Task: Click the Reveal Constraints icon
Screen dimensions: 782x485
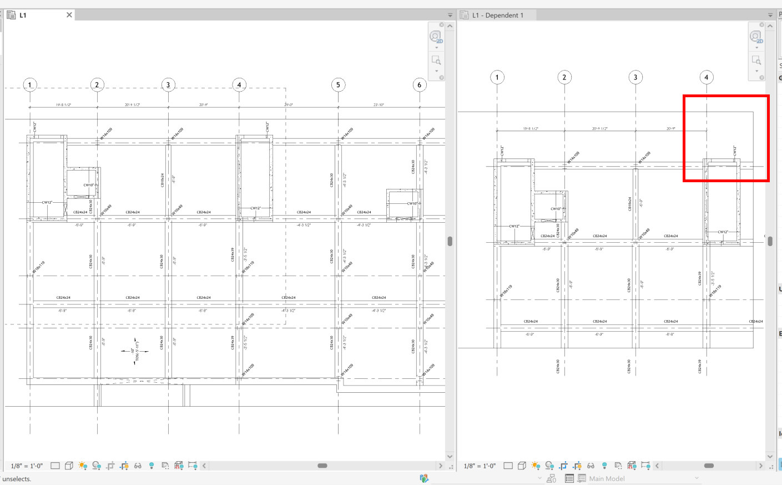Action: (x=193, y=466)
